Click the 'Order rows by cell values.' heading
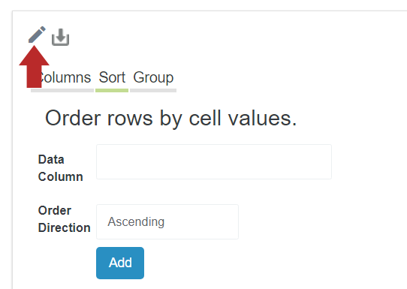Screen dimensions: 407x289 point(170,119)
